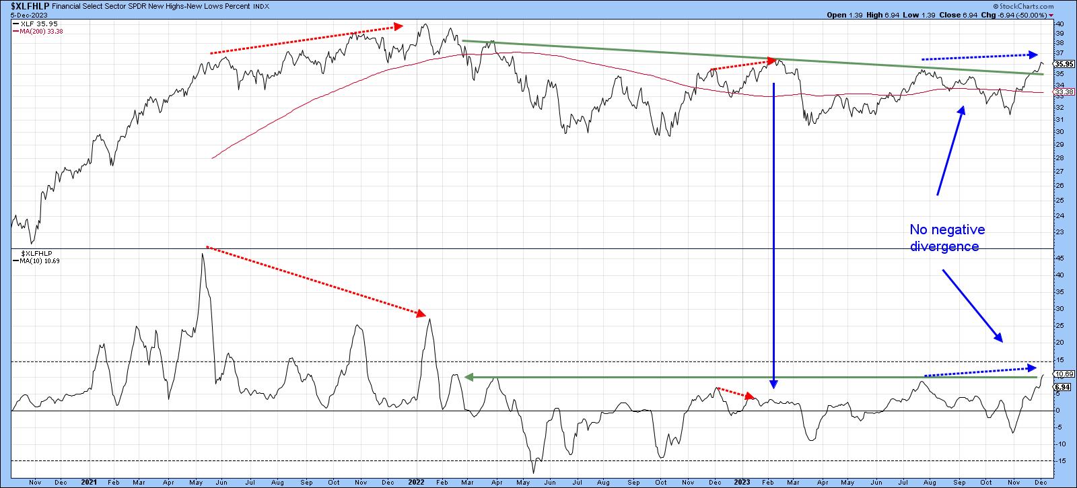The image size is (1077, 488).
Task: Click the 2021 year label on time axis
Action: click(x=89, y=483)
